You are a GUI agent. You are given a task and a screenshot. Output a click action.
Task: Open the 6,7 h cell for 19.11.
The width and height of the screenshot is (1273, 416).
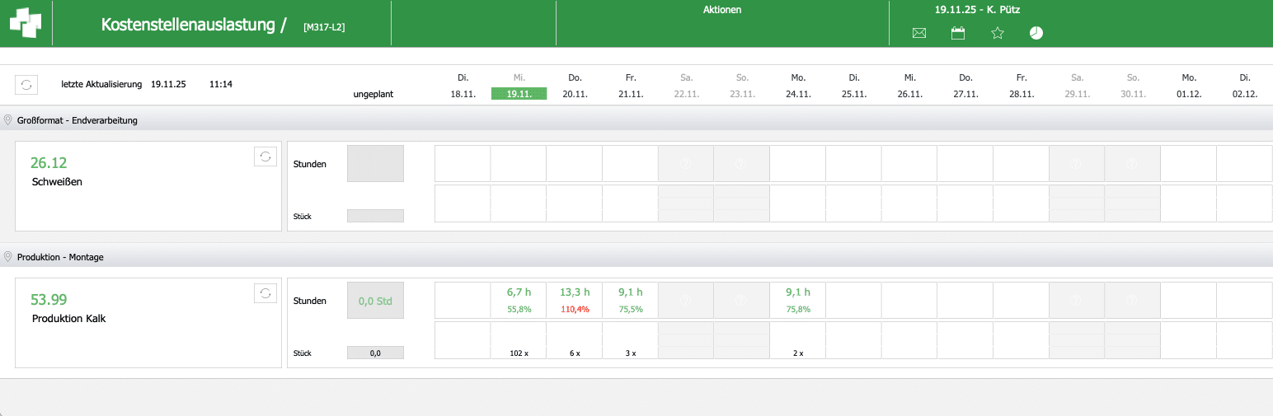(x=519, y=300)
